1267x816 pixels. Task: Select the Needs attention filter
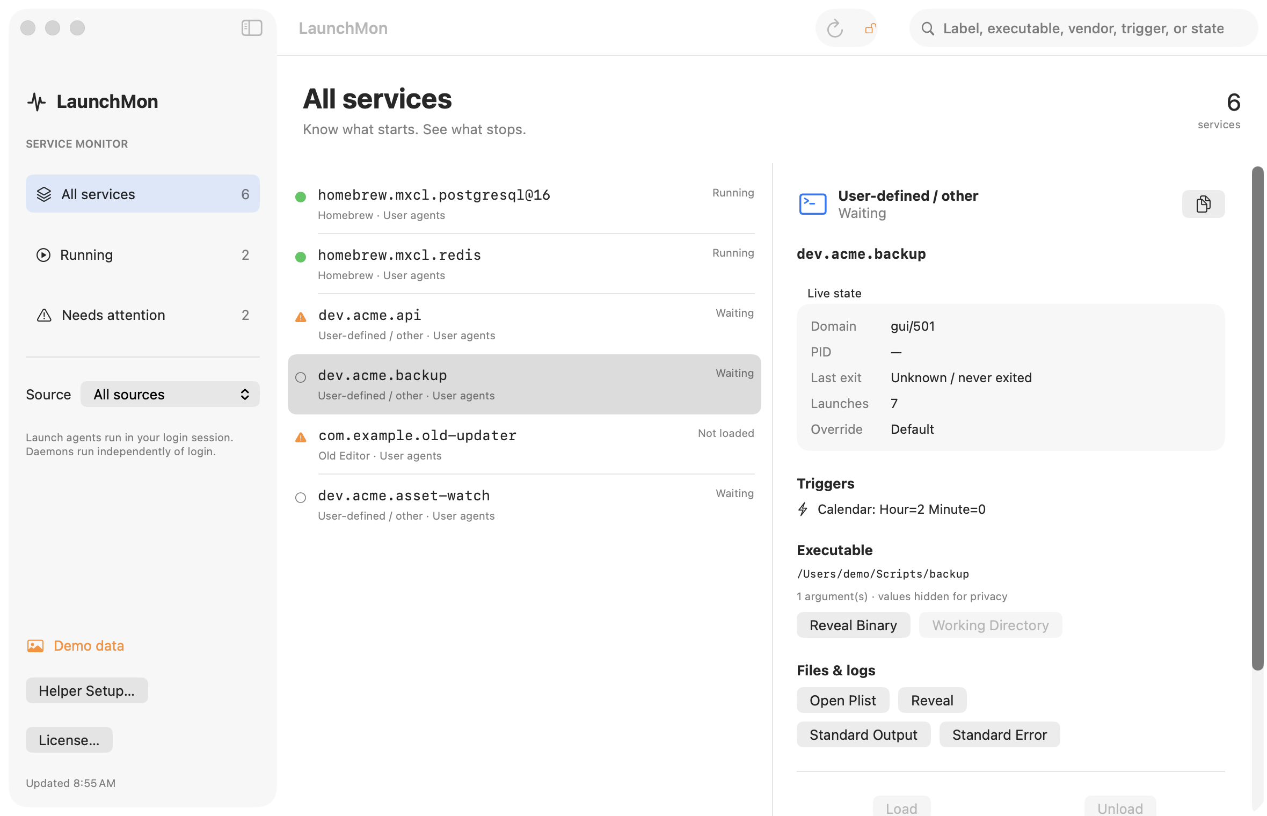(143, 315)
